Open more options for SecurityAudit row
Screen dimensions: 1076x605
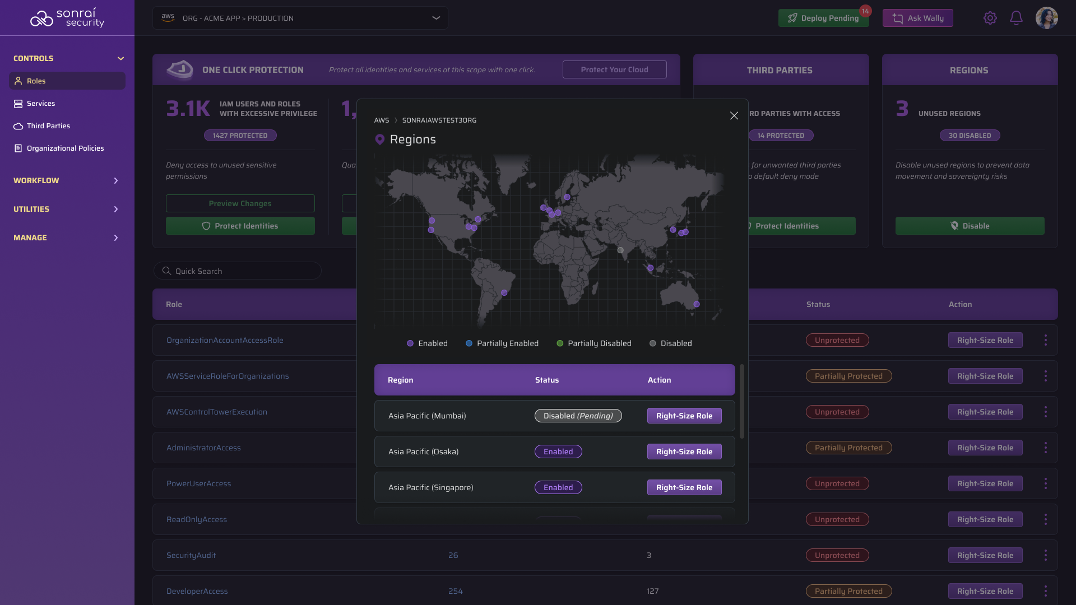1046,555
